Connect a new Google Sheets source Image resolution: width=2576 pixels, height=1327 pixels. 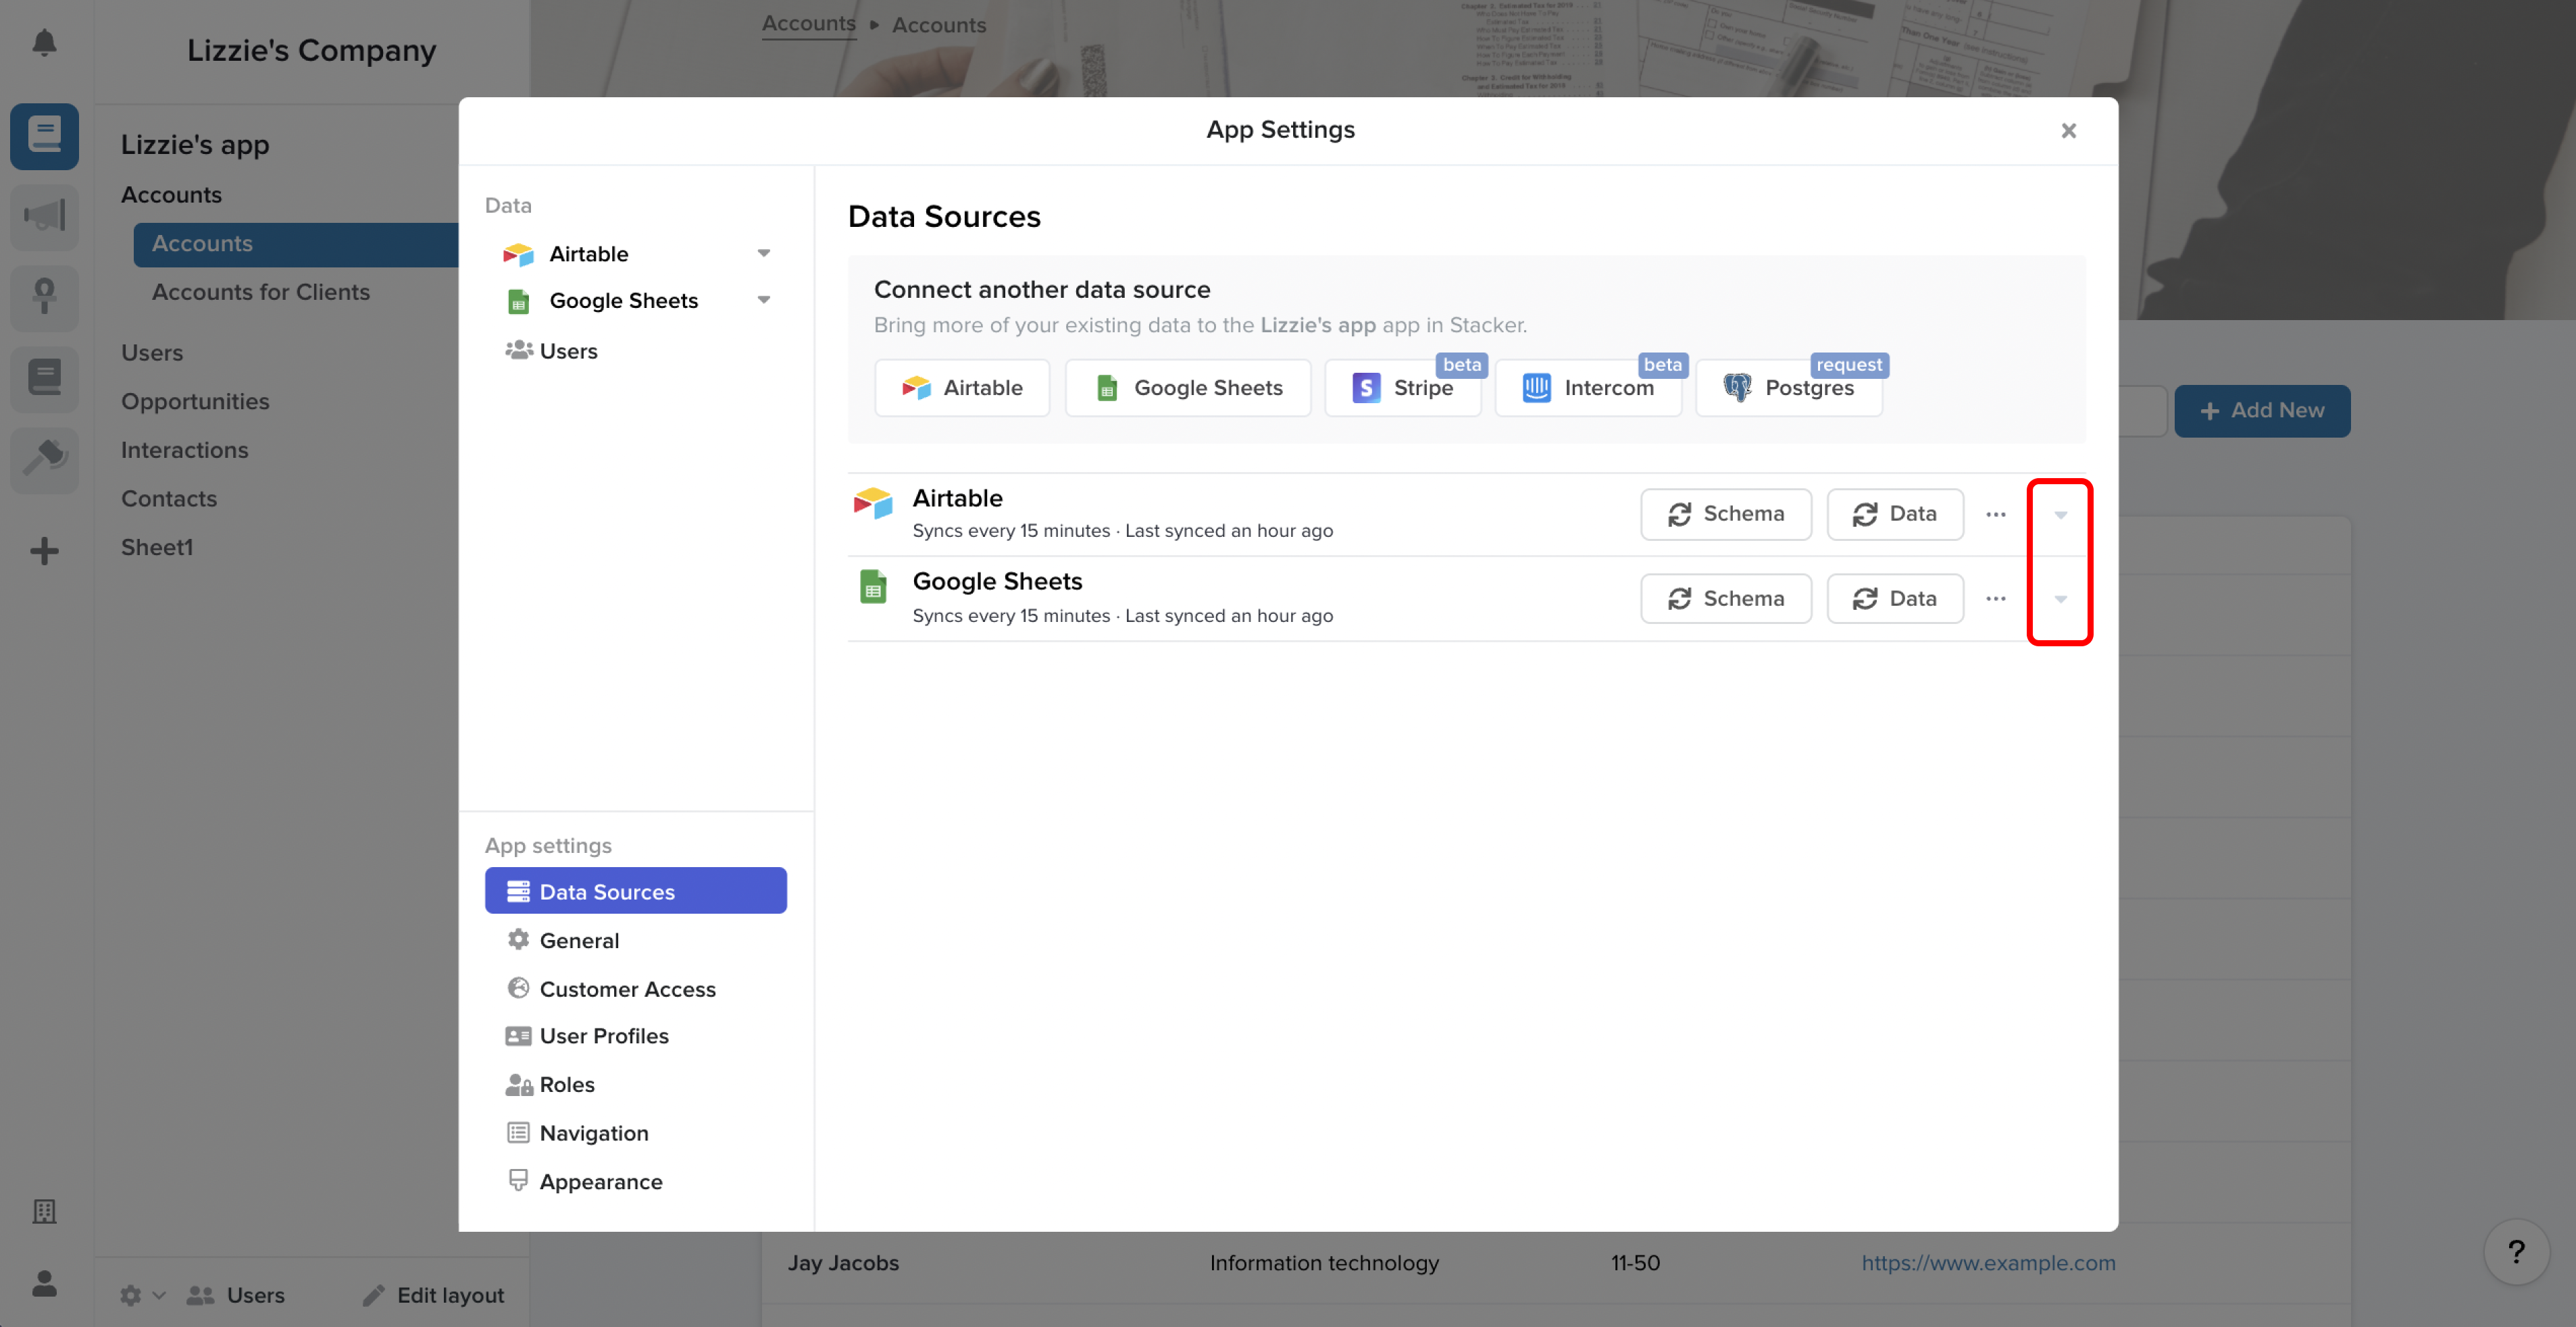coord(1188,388)
